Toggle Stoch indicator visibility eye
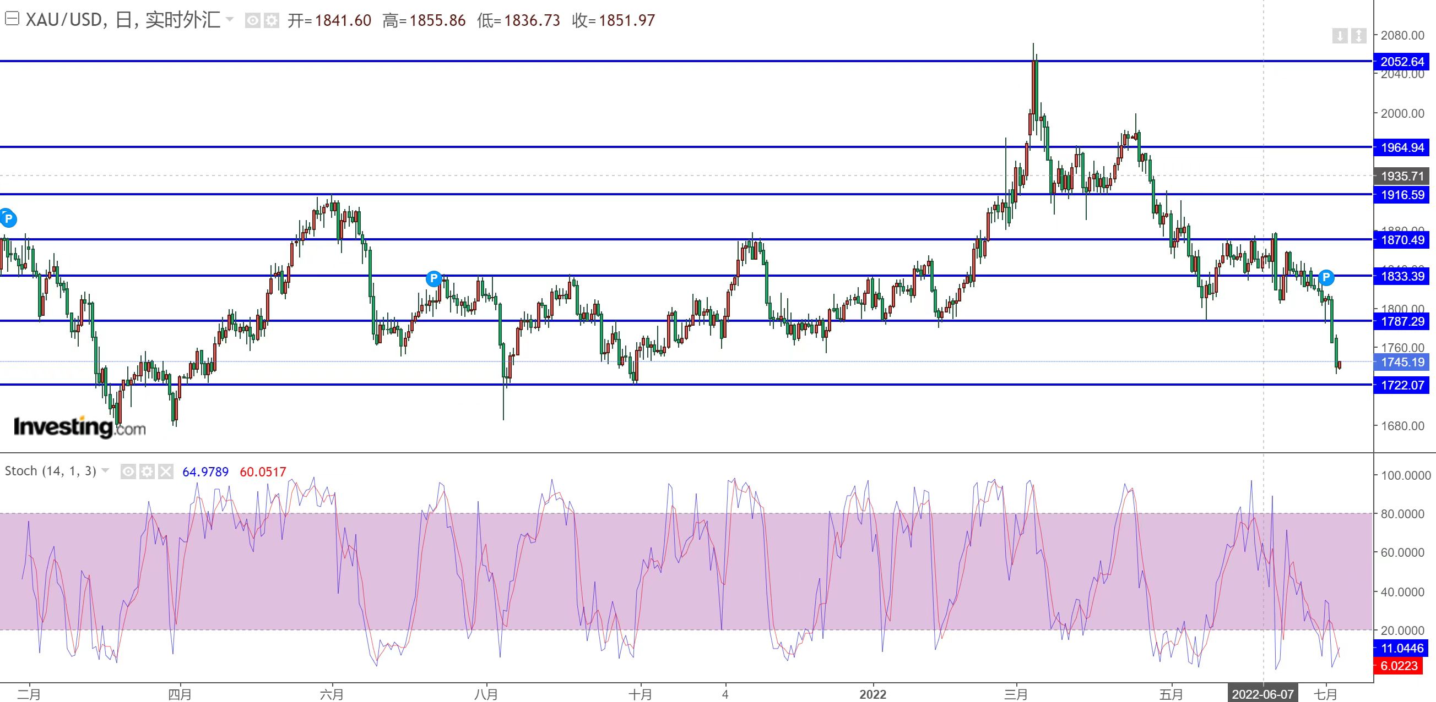1436x702 pixels. [x=128, y=472]
